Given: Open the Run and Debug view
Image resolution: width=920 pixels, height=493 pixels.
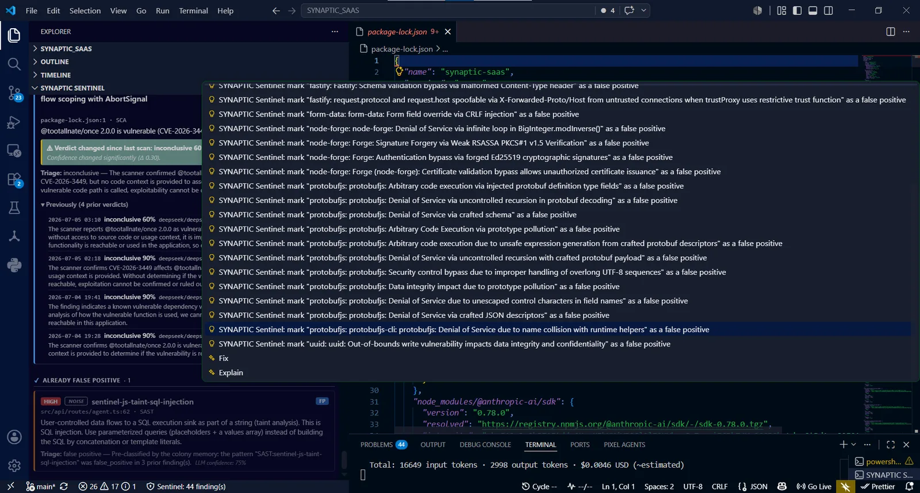Looking at the screenshot, I should click(x=14, y=122).
